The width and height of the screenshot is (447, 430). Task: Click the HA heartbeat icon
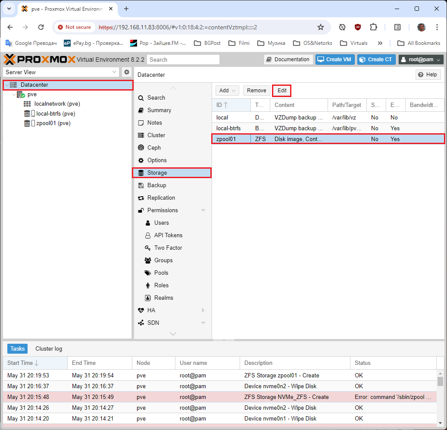pyautogui.click(x=141, y=310)
